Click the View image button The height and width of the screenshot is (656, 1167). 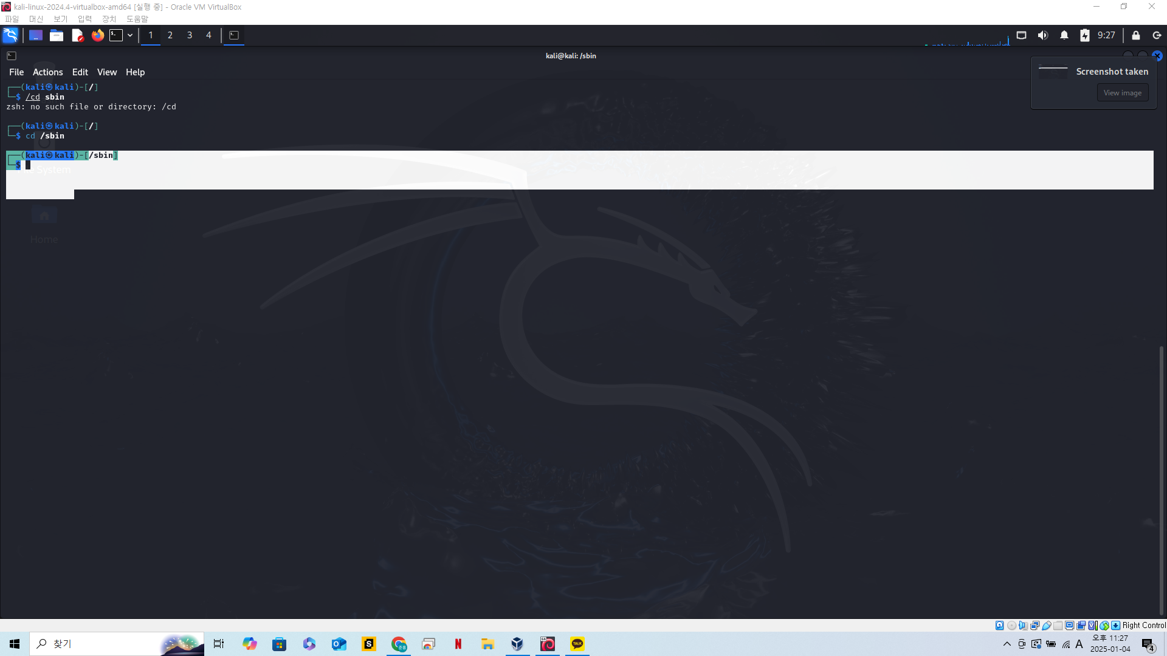(x=1122, y=93)
